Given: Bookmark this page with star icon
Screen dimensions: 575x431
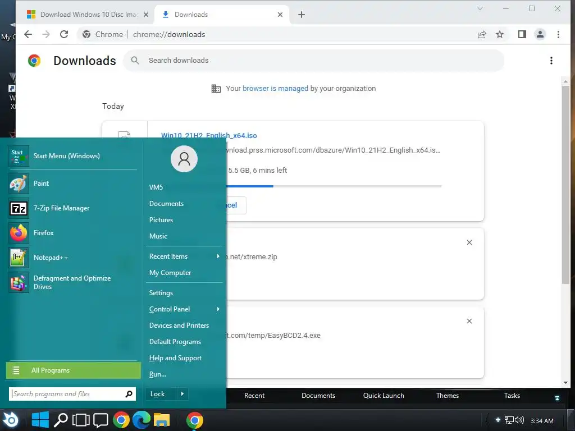Looking at the screenshot, I should click(x=499, y=34).
